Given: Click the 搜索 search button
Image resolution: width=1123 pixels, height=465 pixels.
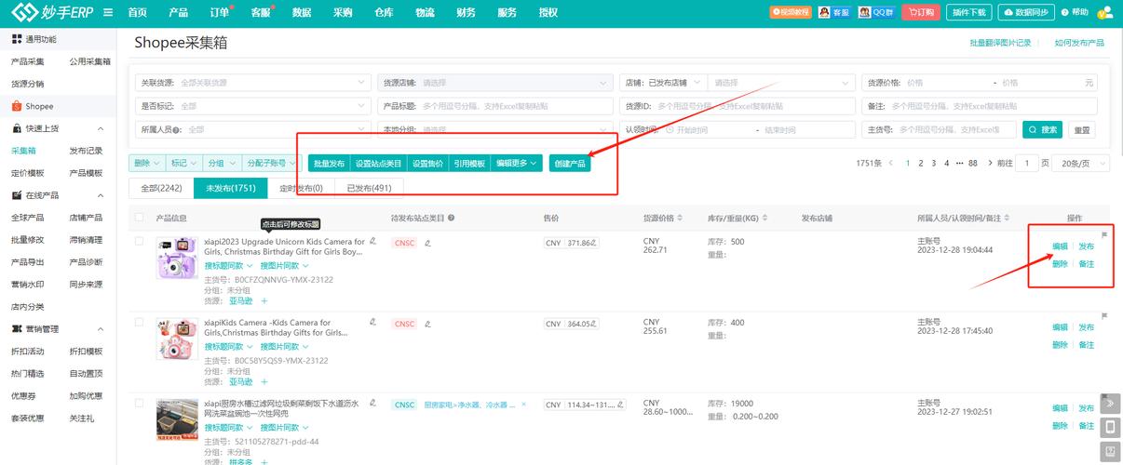Looking at the screenshot, I should coord(1042,129).
